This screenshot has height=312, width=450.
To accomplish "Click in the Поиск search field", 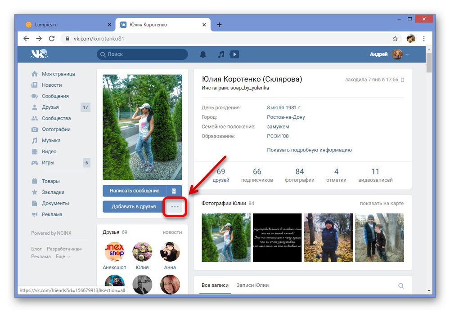I will [x=142, y=54].
